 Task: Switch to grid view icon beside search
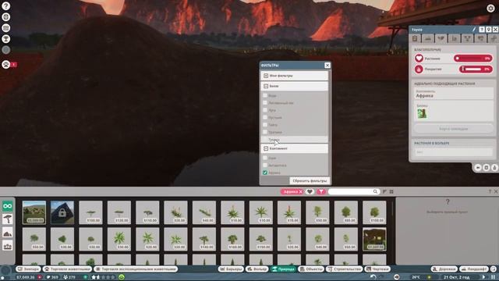[x=391, y=191]
